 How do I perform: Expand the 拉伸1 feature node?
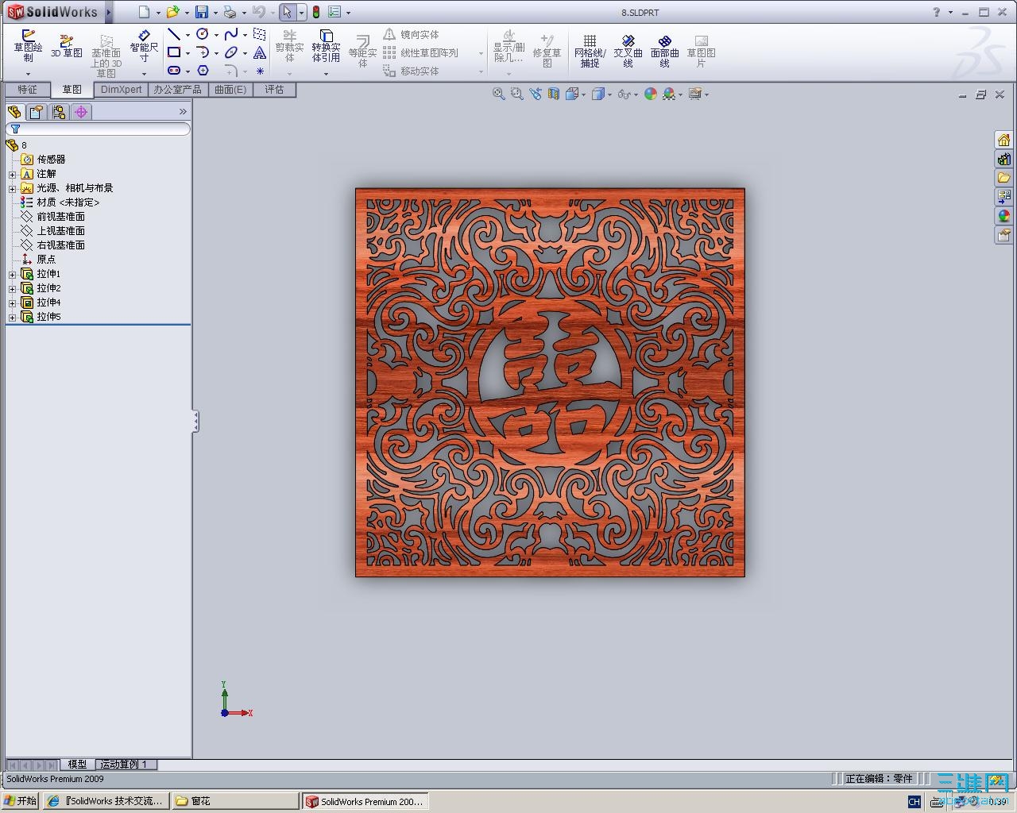tap(12, 274)
